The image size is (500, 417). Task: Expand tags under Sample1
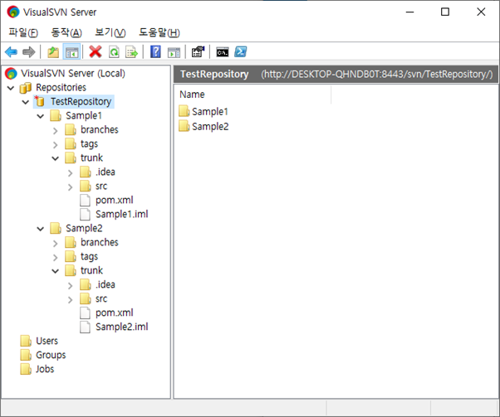(55, 145)
